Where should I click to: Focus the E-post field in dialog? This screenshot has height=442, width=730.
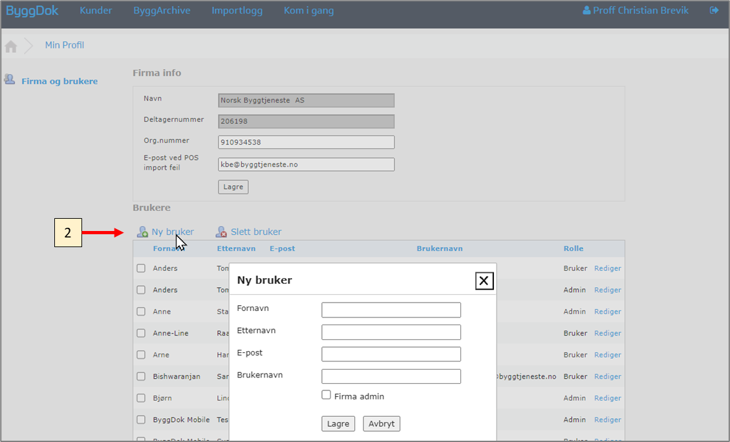pos(391,354)
